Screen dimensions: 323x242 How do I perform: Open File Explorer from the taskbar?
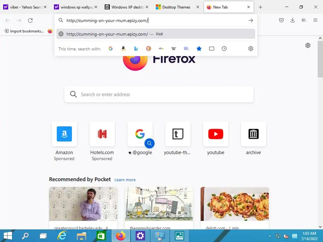pyautogui.click(x=81, y=236)
